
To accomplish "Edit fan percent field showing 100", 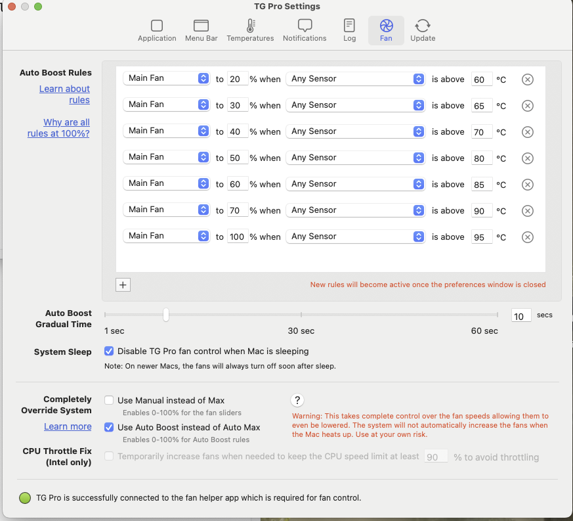I will pos(238,237).
